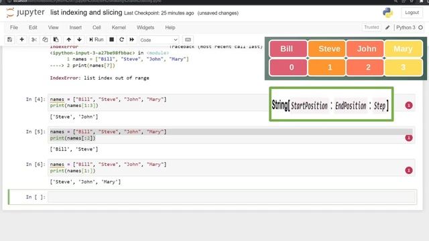Open the Edit menu

(33, 27)
